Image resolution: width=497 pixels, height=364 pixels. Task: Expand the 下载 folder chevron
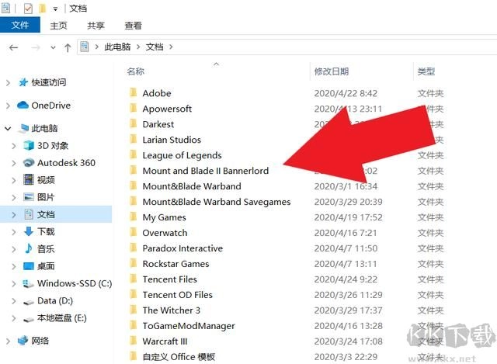(14, 231)
